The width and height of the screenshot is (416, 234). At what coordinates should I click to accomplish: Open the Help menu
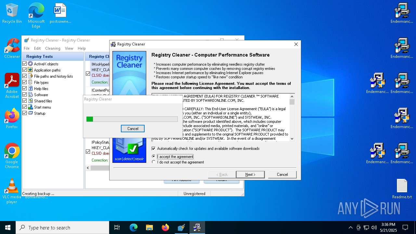coord(82,48)
